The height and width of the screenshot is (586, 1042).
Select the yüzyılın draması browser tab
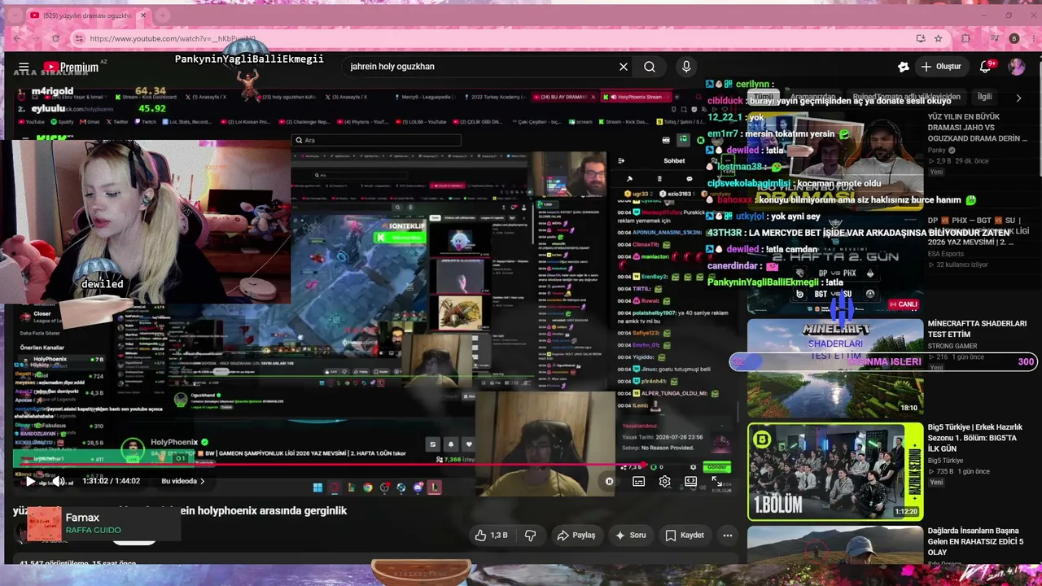tap(86, 15)
